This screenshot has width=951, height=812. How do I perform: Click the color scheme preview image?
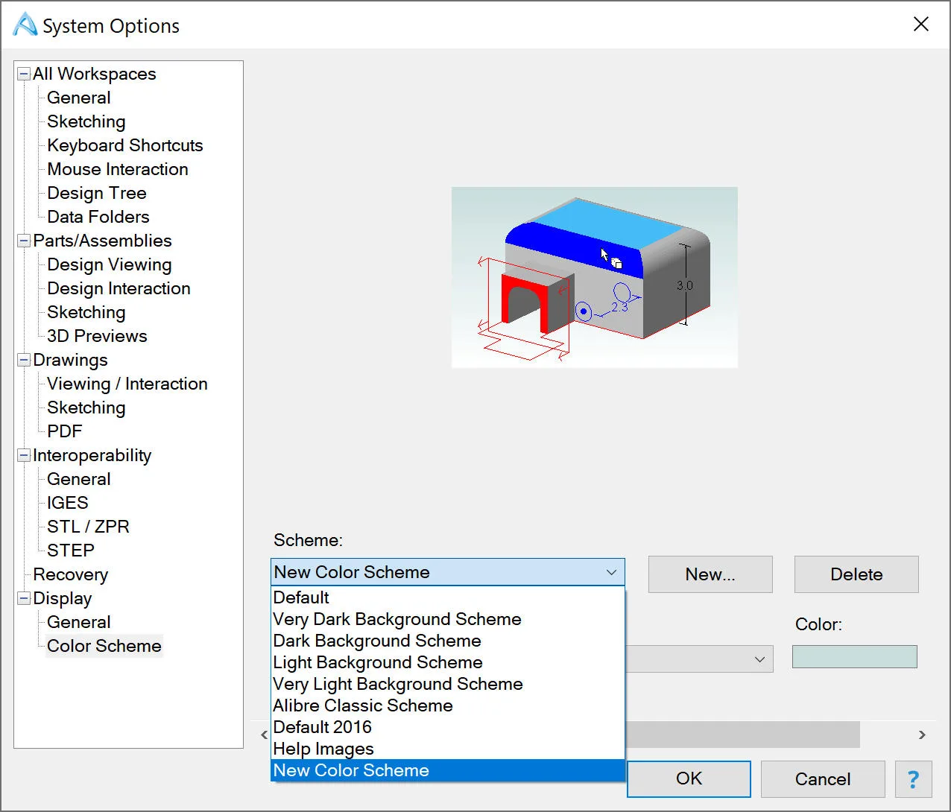coord(595,277)
